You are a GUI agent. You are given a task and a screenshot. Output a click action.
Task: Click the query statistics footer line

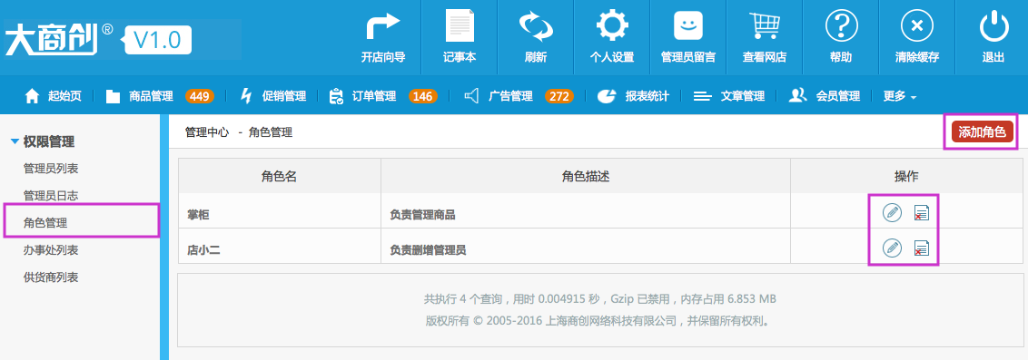click(600, 299)
